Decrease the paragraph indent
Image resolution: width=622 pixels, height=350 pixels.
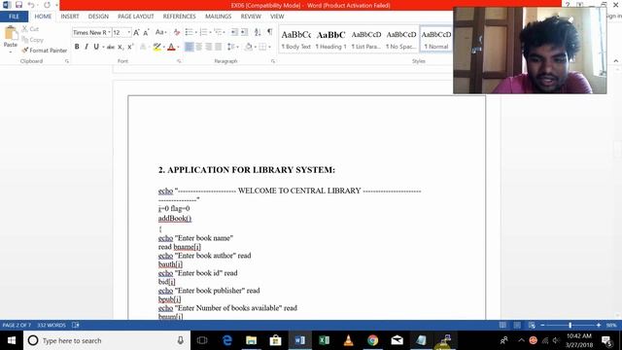[x=234, y=32]
